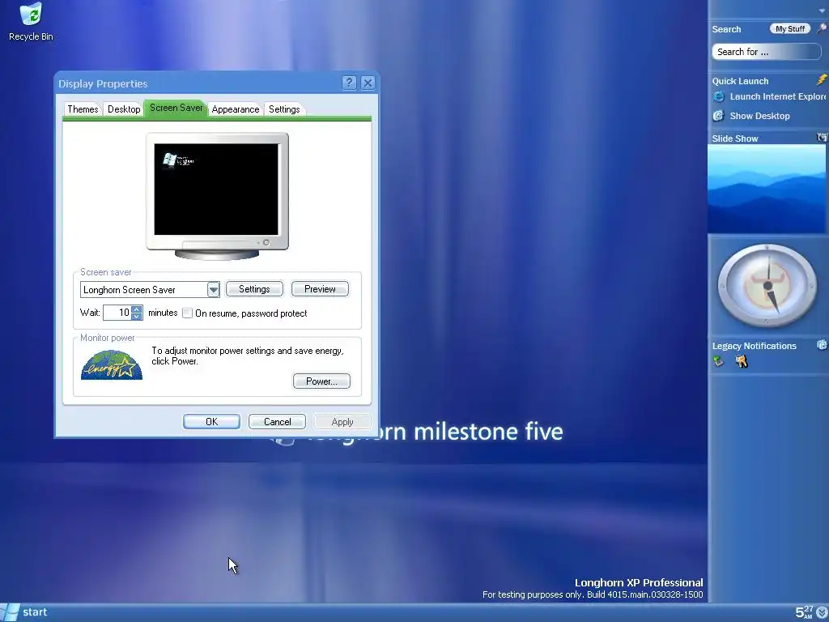Image resolution: width=829 pixels, height=622 pixels.
Task: Click the green network notification icon
Action: click(x=719, y=361)
